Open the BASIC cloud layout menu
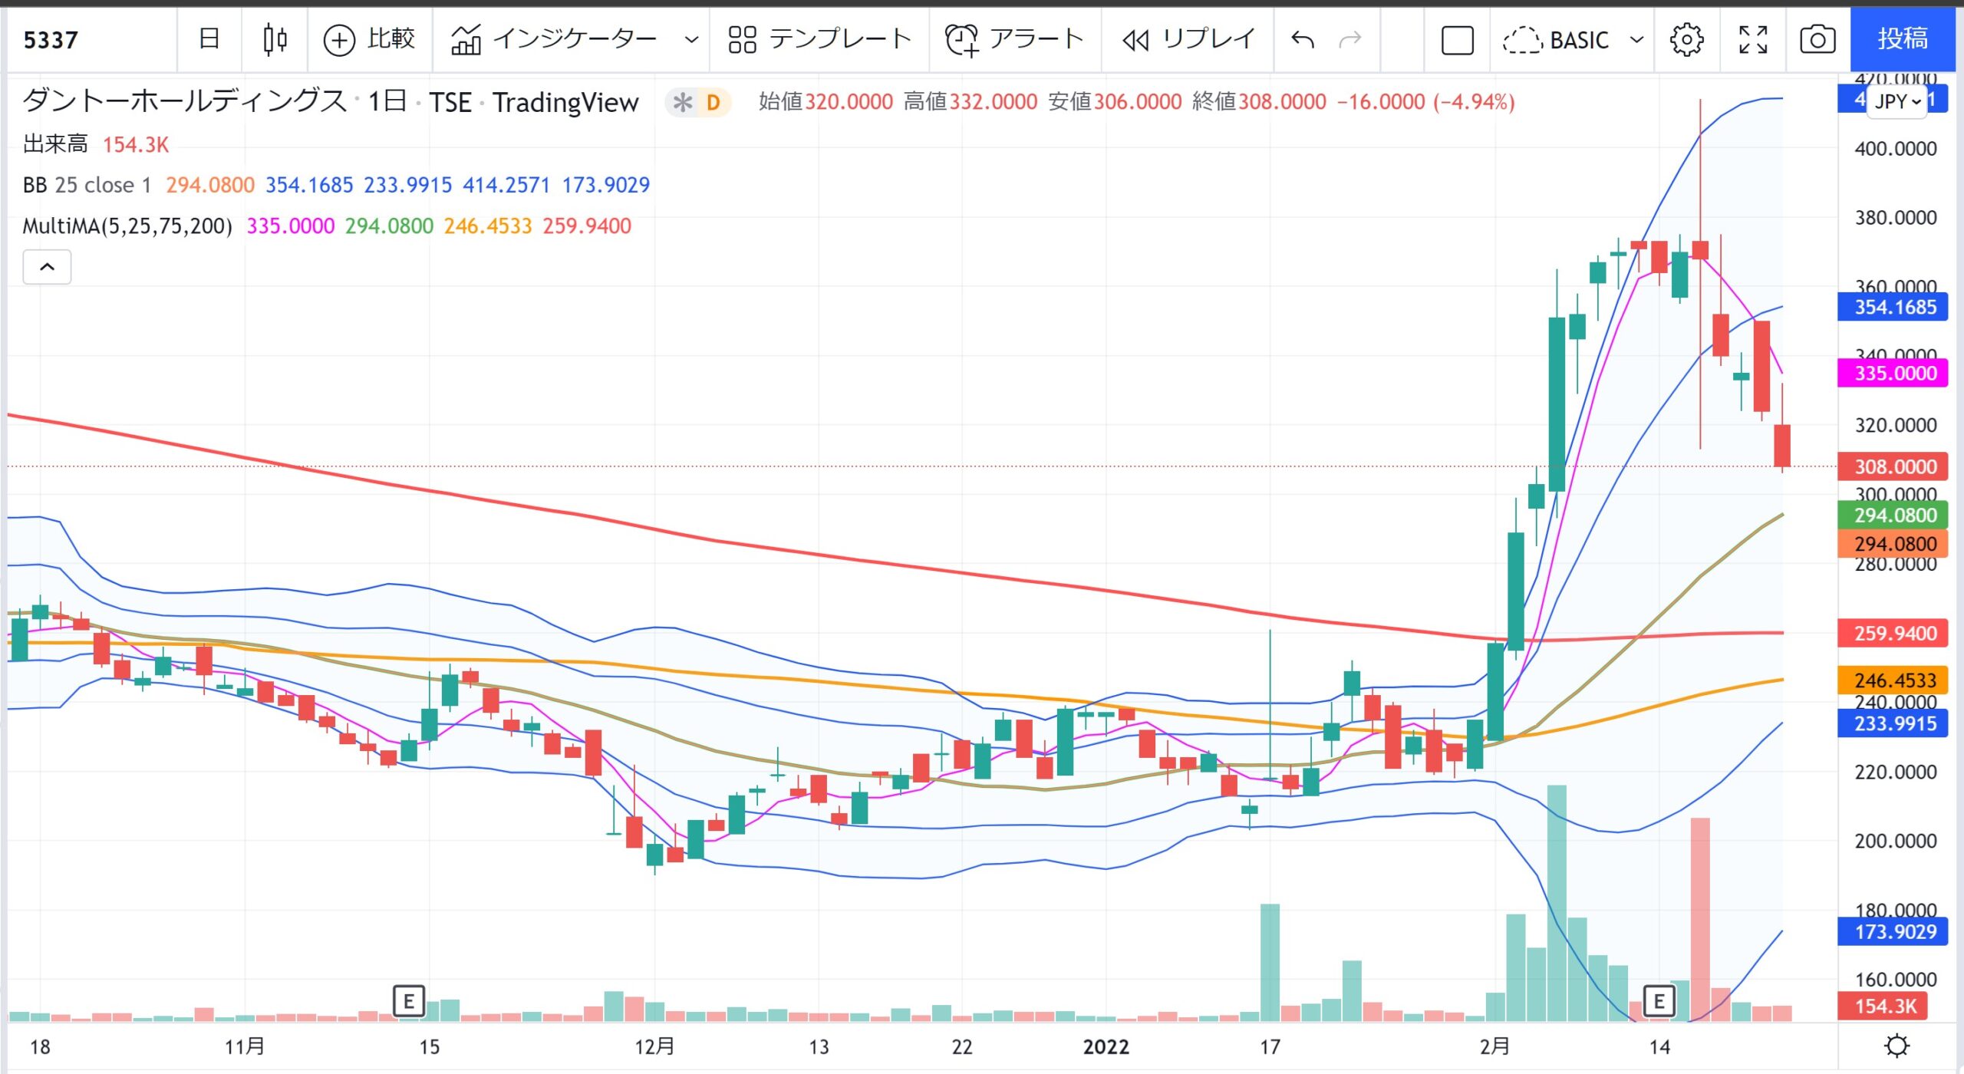Viewport: 1964px width, 1074px height. click(1573, 40)
